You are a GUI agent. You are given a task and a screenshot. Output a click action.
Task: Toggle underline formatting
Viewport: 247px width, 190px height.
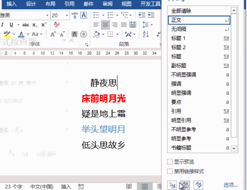click(12, 25)
